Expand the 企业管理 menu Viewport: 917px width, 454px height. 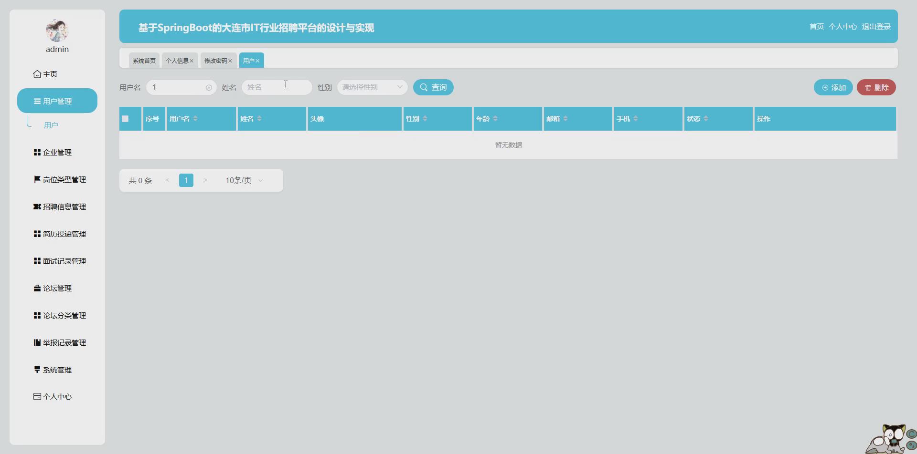click(57, 152)
